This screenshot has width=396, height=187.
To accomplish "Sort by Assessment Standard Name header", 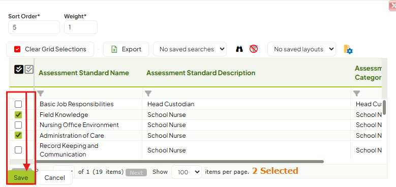I will click(83, 73).
